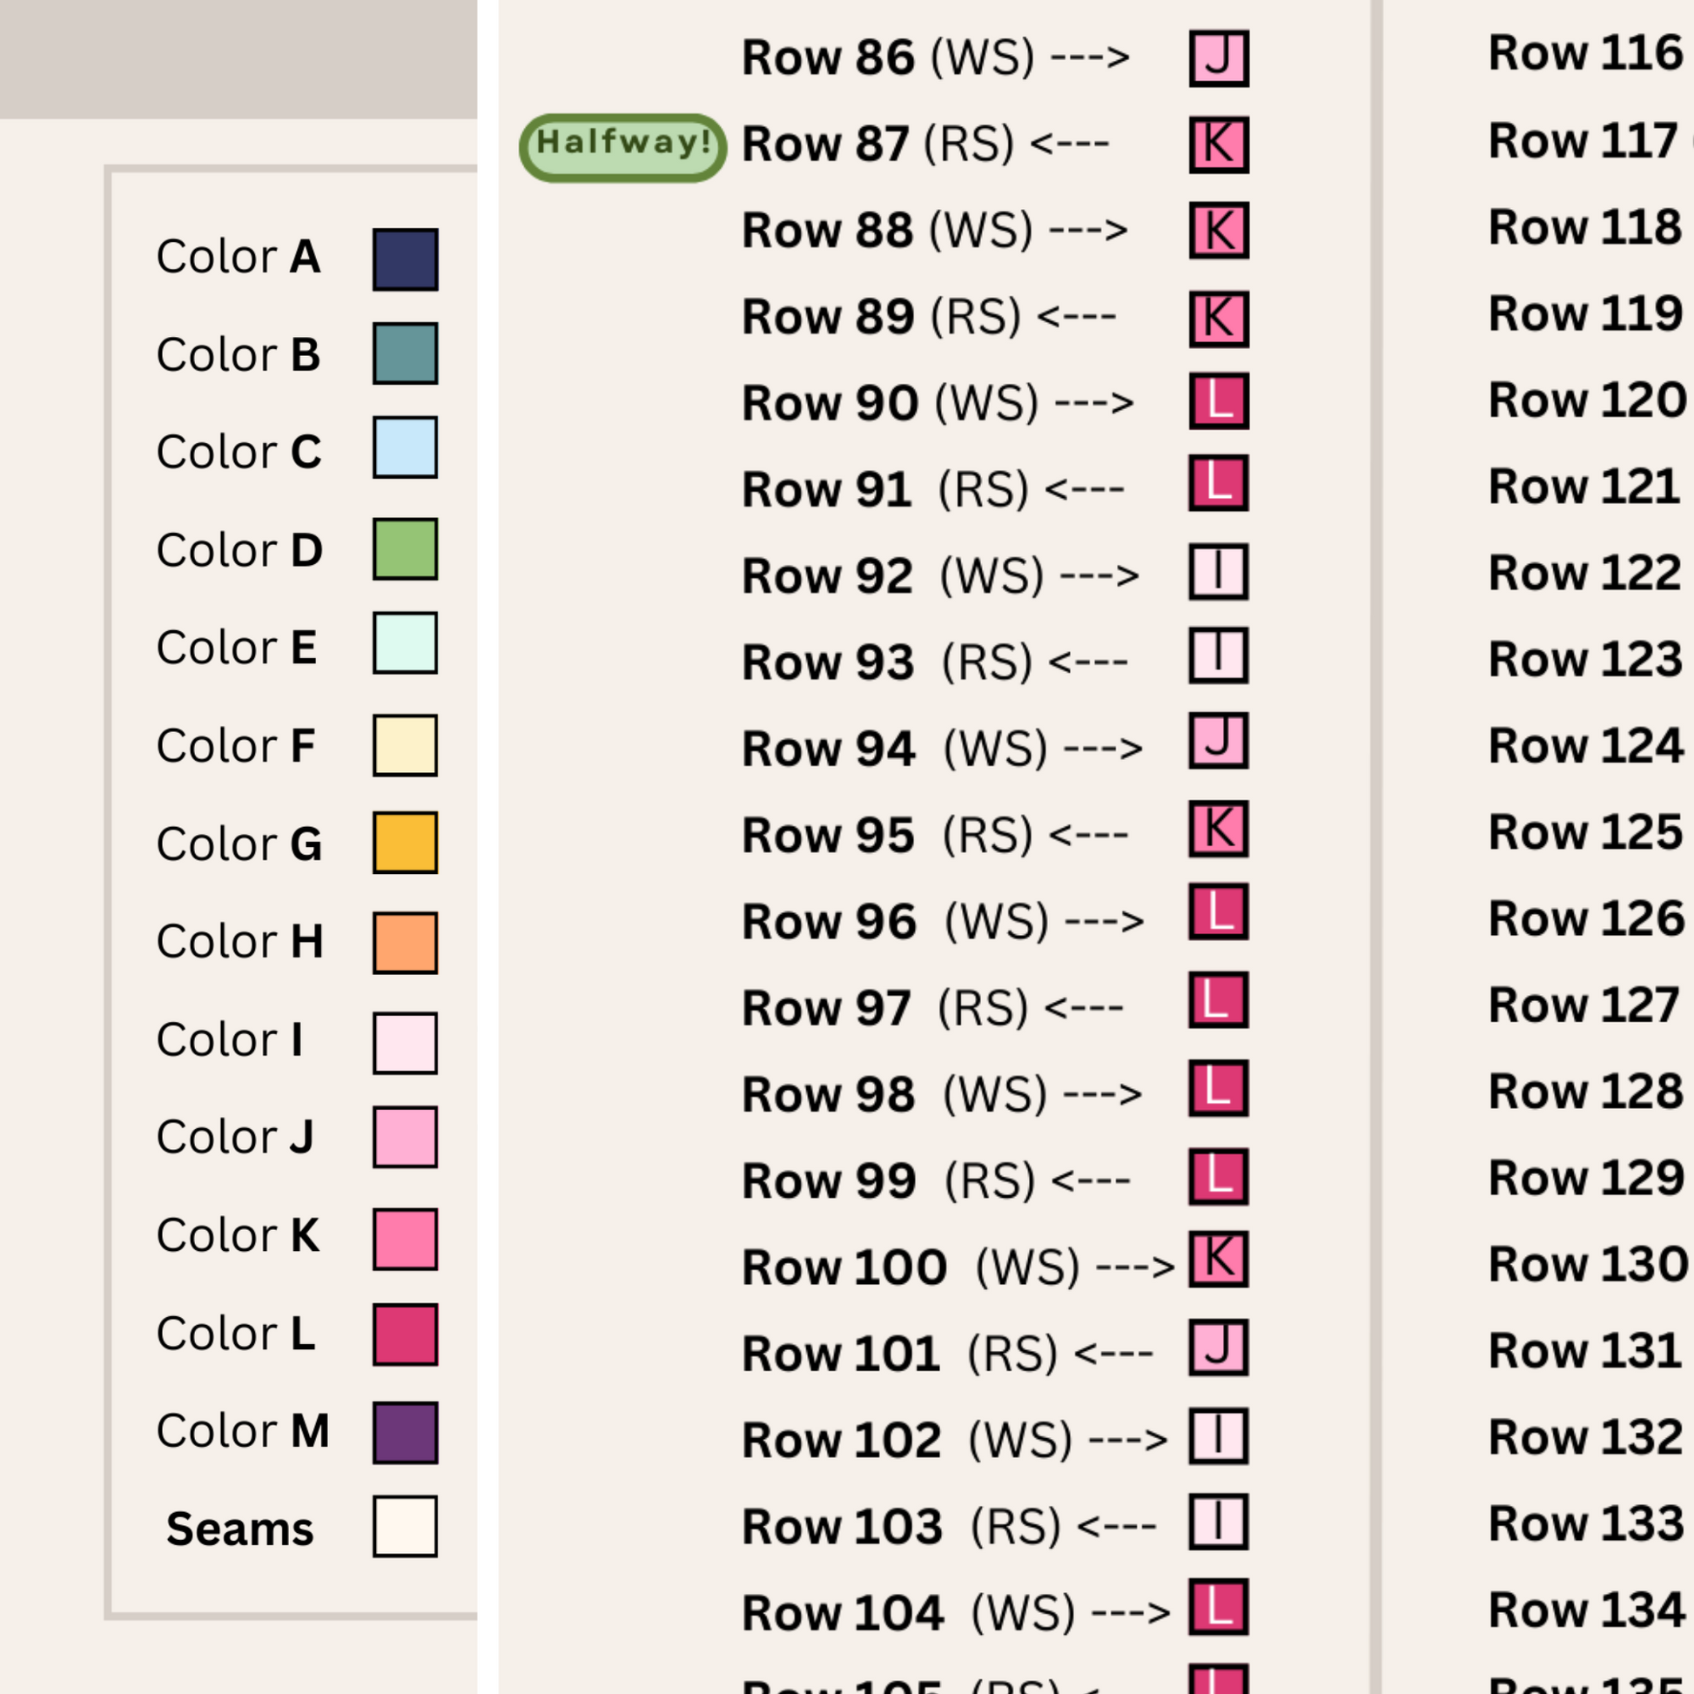This screenshot has height=1694, width=1694.
Task: Select the L color box on Row 104
Action: pyautogui.click(x=1219, y=1607)
